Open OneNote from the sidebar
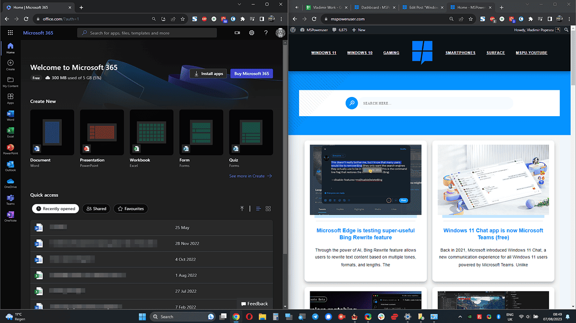 (x=11, y=216)
